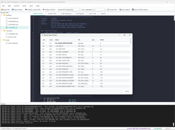Click the Open File toolbar icon
Image resolution: width=175 pixels, height=130 pixels.
(x=2, y=10)
